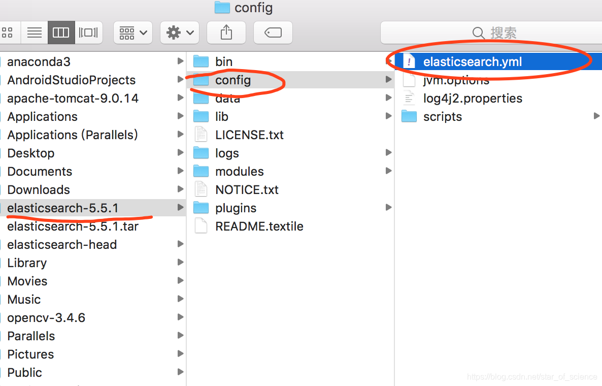This screenshot has height=386, width=602.
Task: Select the README.textile file icon
Action: pyautogui.click(x=201, y=226)
